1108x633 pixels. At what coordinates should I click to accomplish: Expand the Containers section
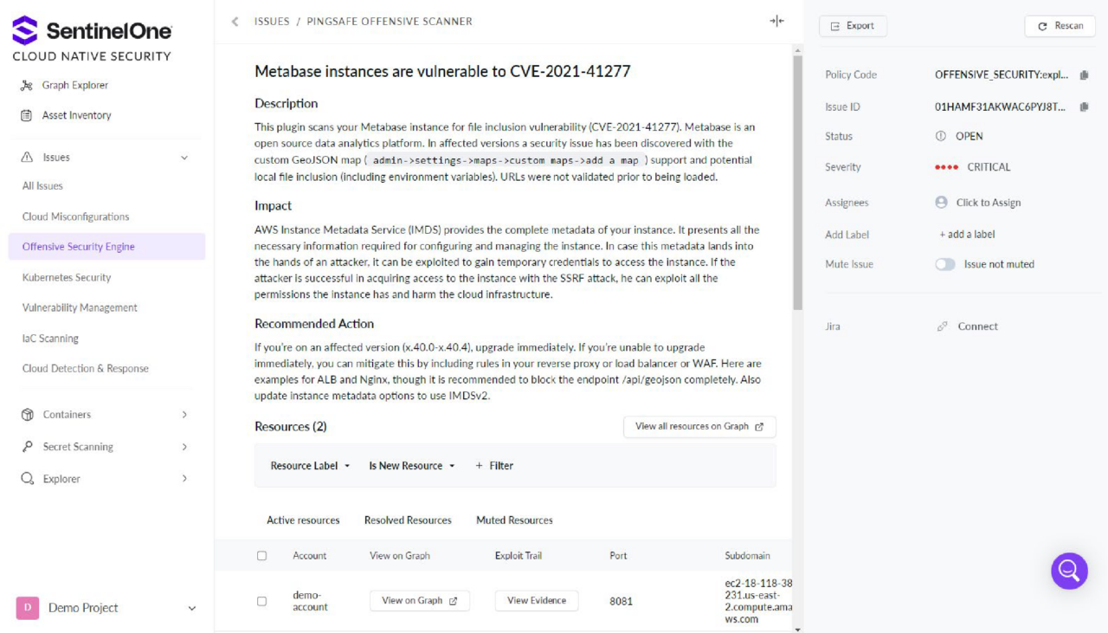184,415
